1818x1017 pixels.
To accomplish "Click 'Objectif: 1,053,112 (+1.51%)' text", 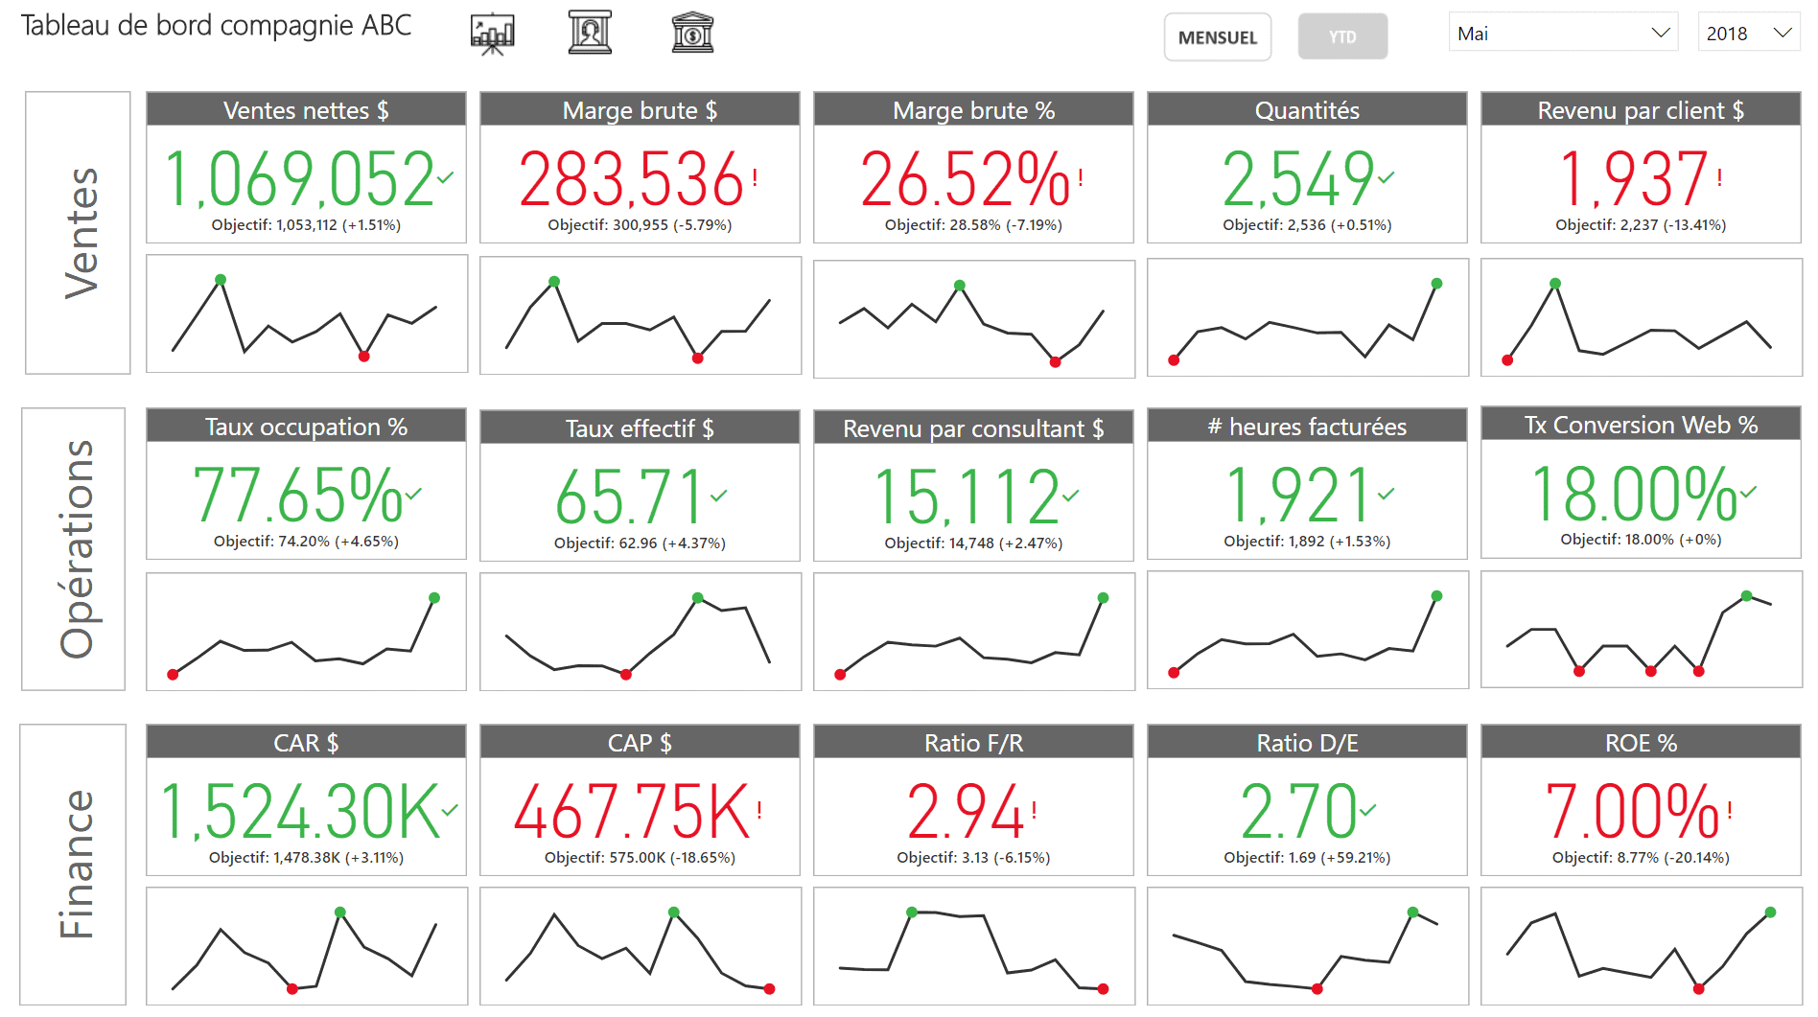I will pyautogui.click(x=307, y=225).
